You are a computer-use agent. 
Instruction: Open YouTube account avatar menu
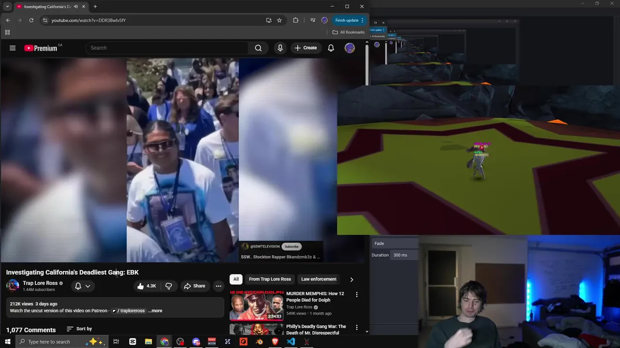point(350,48)
